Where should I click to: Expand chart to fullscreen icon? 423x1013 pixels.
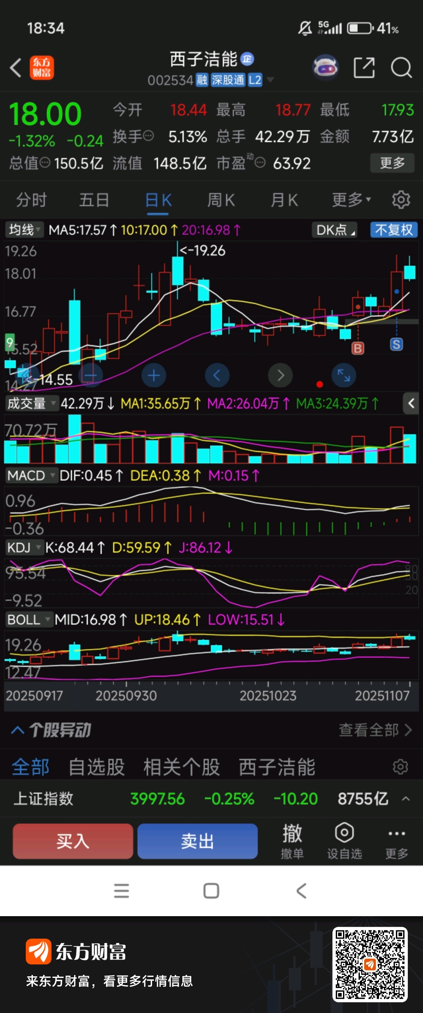click(344, 375)
